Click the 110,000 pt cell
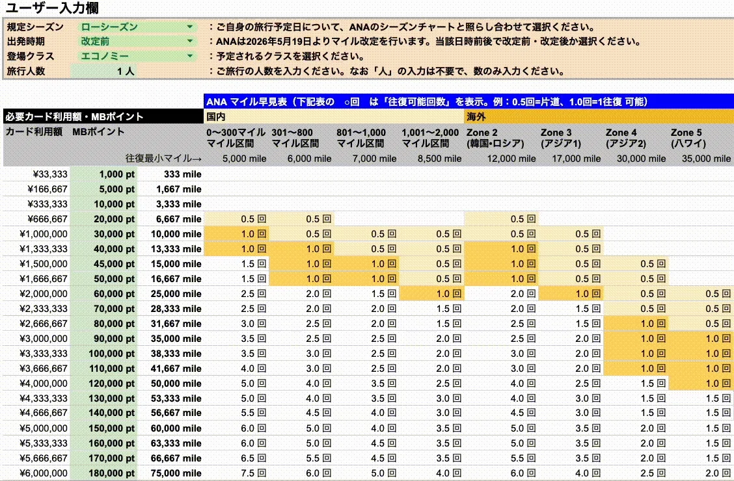Image resolution: width=734 pixels, height=481 pixels. coord(104,369)
